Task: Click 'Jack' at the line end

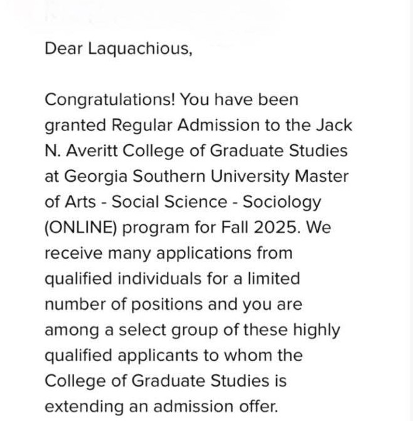Action: point(336,125)
